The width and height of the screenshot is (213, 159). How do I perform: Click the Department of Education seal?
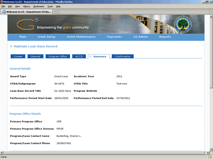[183, 24]
